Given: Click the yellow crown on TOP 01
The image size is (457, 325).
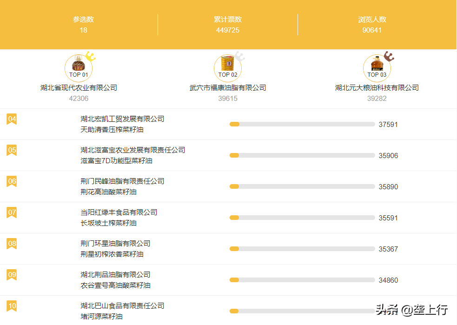Looking at the screenshot, I should click(91, 56).
